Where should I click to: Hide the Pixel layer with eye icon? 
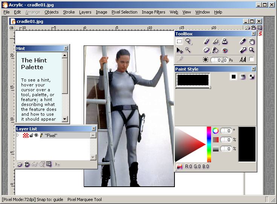[36, 135]
